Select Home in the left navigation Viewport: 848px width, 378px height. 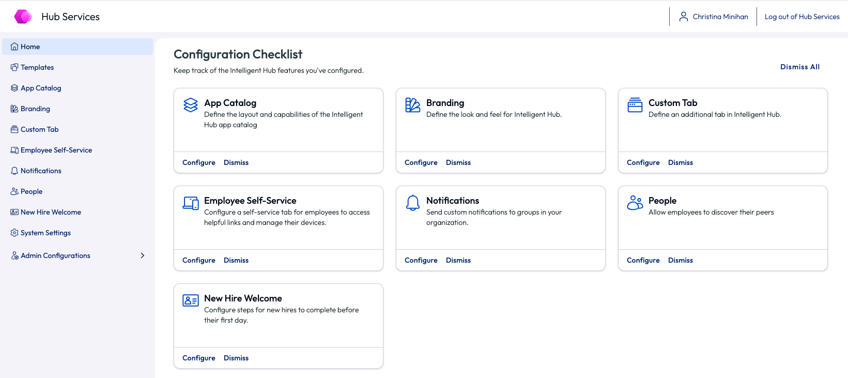coord(30,47)
